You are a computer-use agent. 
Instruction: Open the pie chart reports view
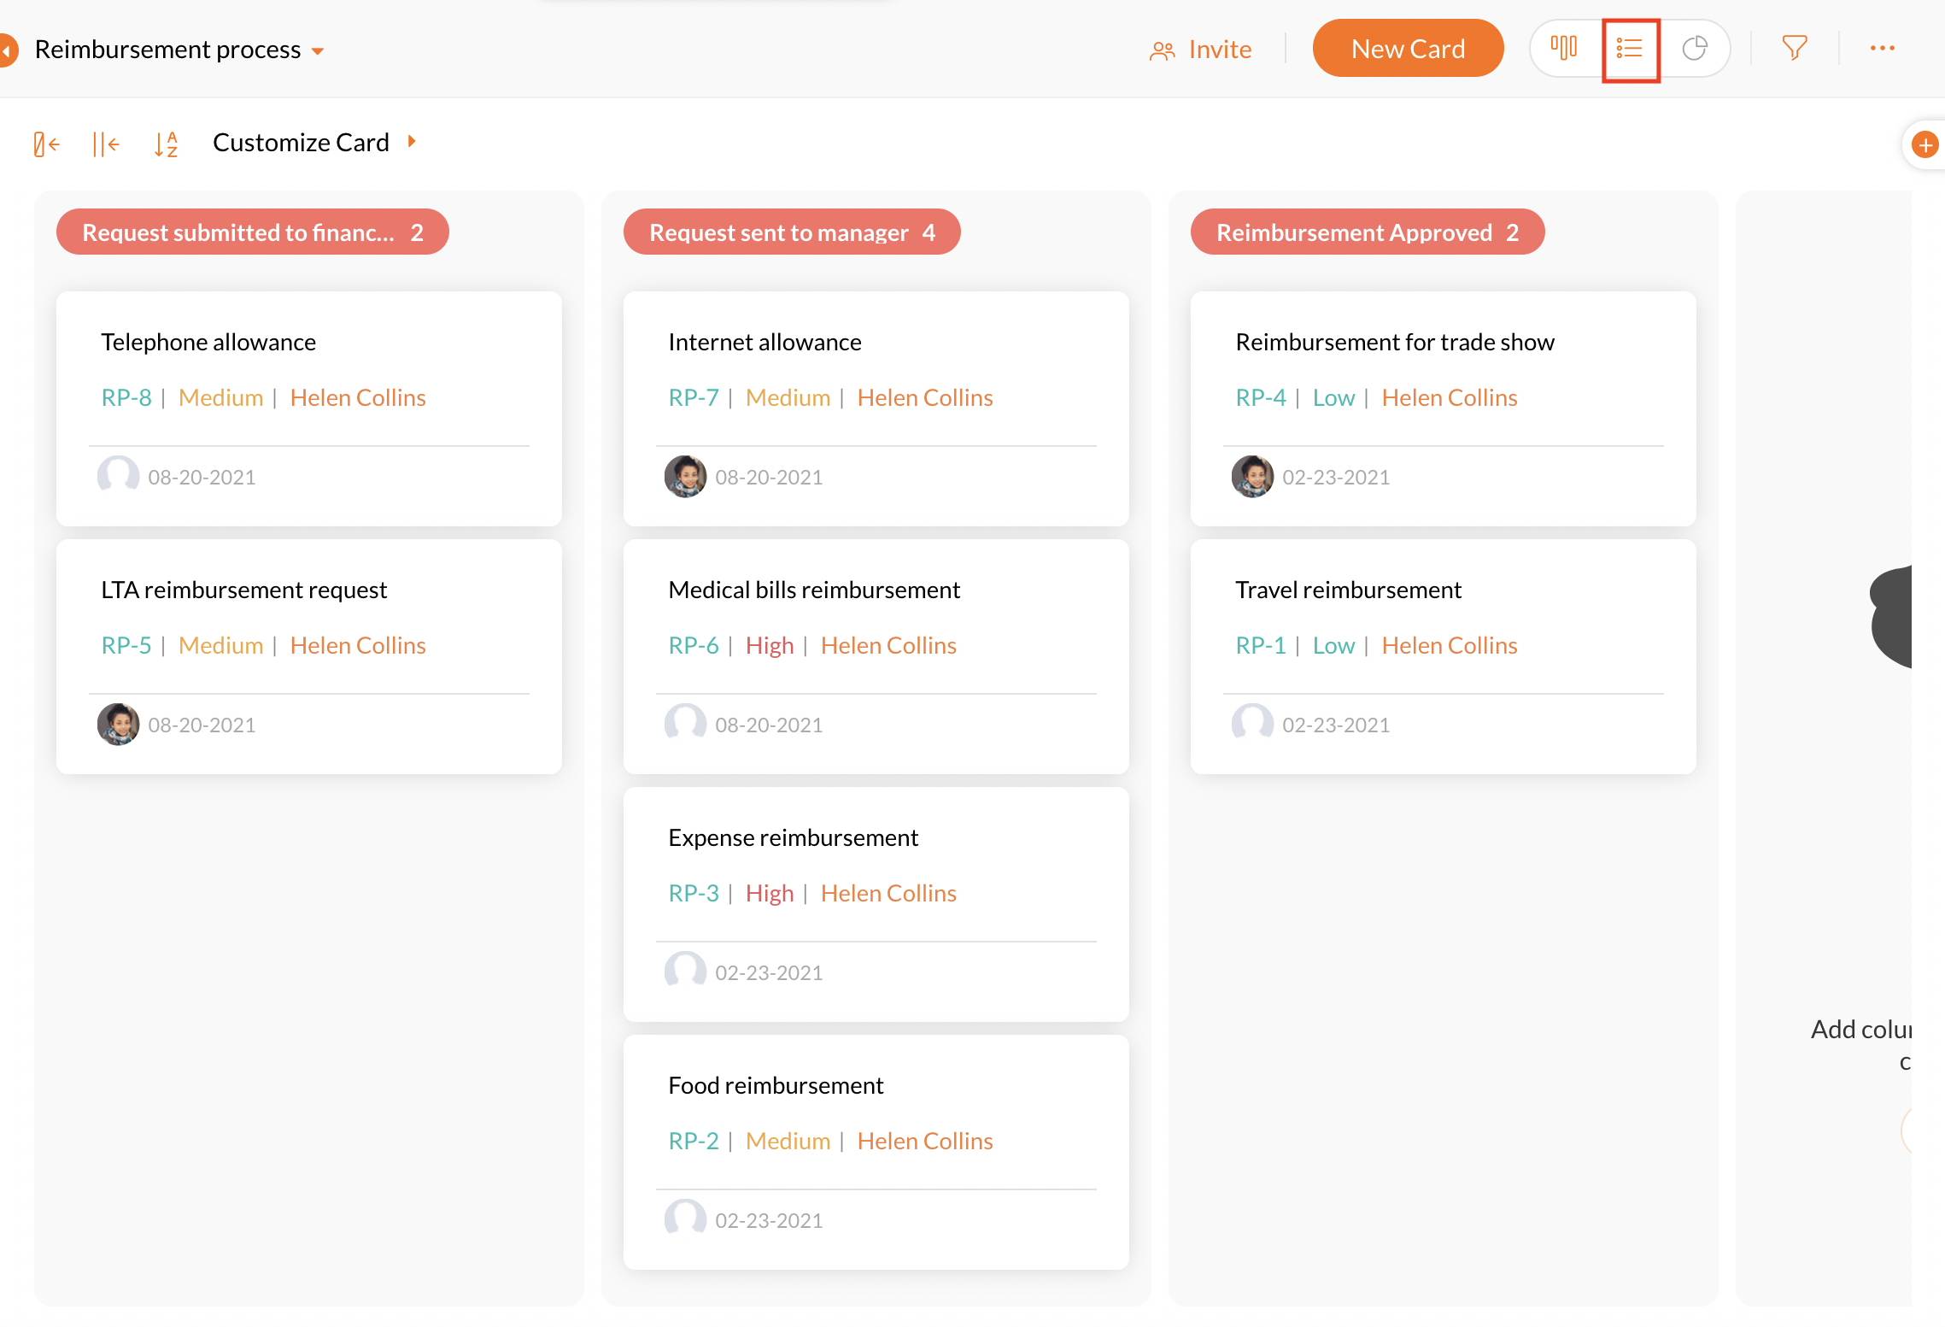point(1695,49)
